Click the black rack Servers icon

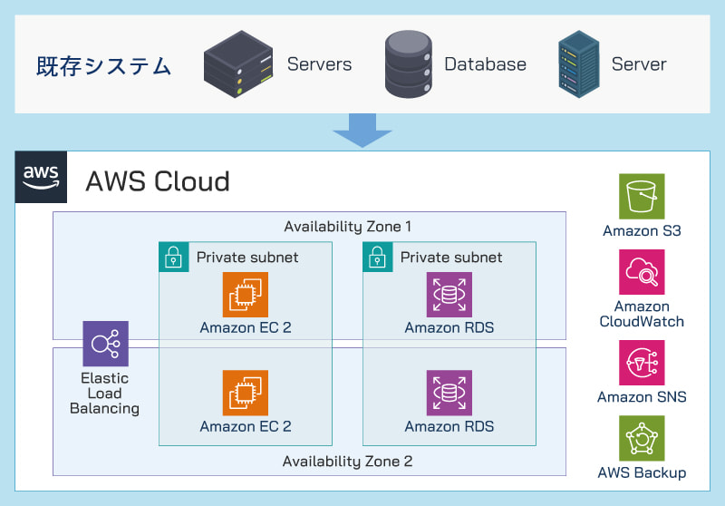238,63
